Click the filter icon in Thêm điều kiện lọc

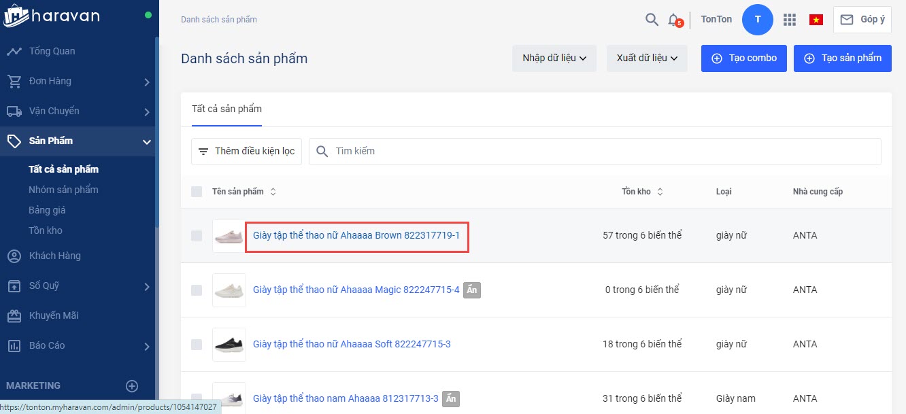click(203, 151)
